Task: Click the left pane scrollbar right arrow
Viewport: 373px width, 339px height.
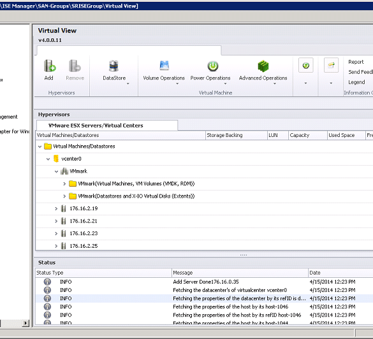Action: click(x=26, y=323)
